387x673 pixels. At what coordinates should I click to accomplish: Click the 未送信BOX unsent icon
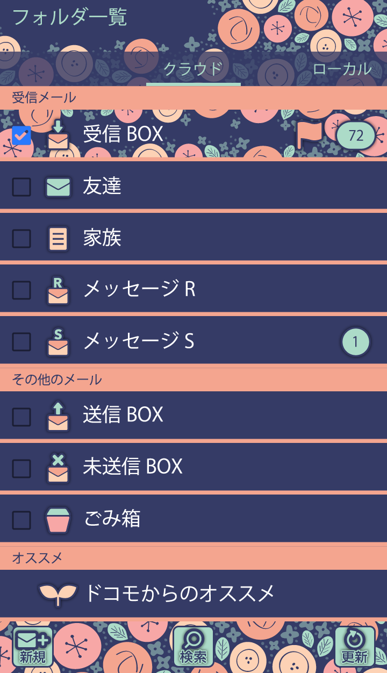click(58, 468)
